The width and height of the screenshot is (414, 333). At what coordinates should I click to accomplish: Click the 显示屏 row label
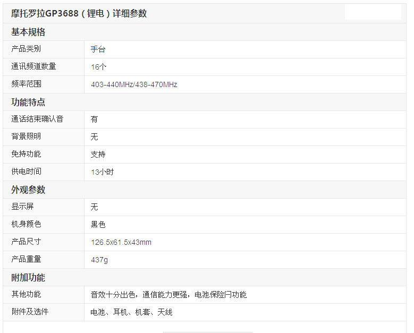[x=22, y=207]
